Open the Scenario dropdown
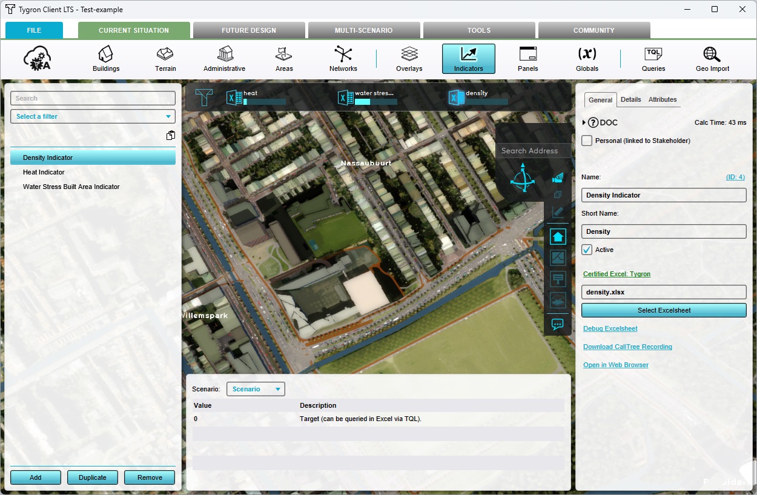Viewport: 757px width, 495px height. (255, 389)
